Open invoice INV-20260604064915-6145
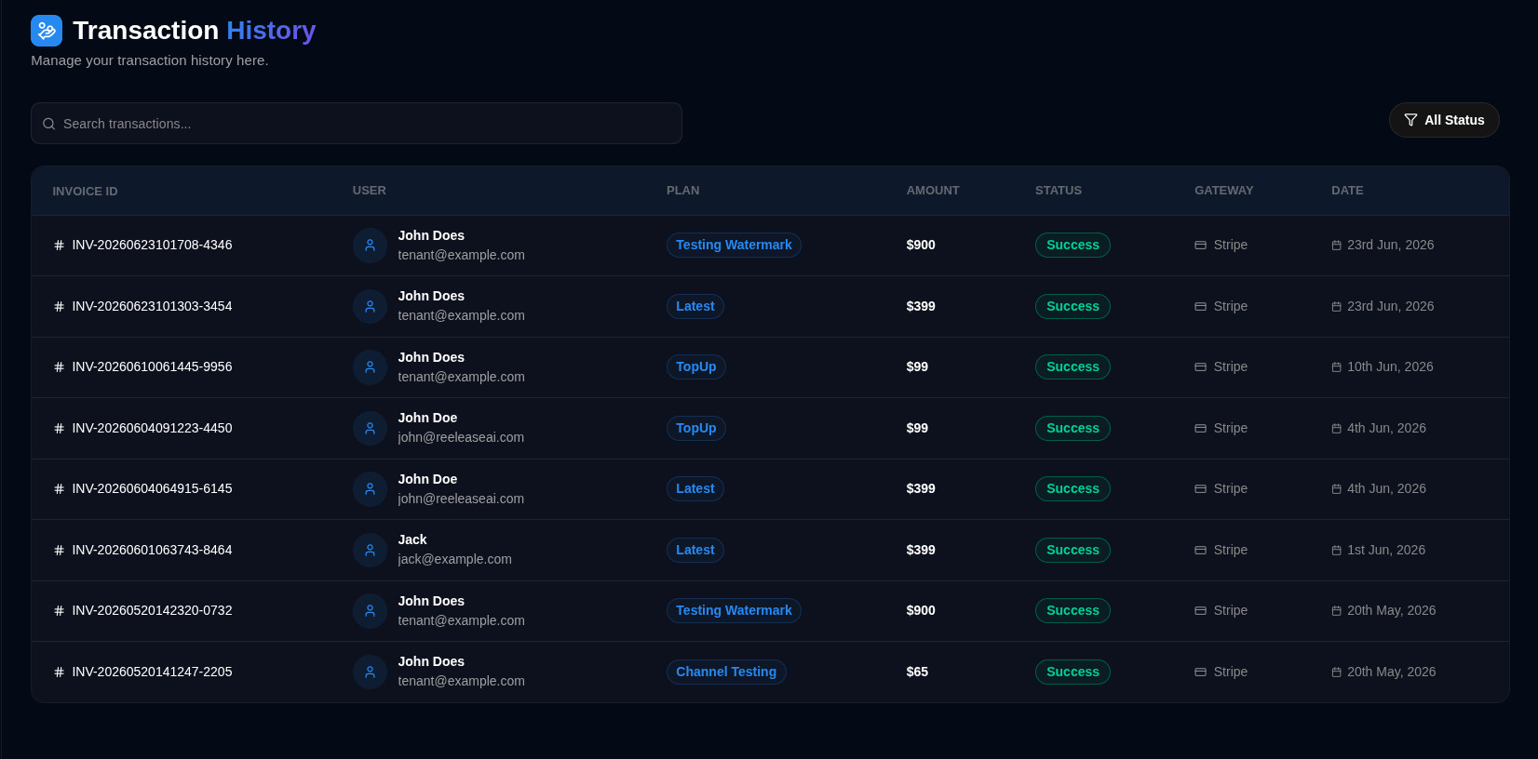The width and height of the screenshot is (1538, 759). [152, 488]
